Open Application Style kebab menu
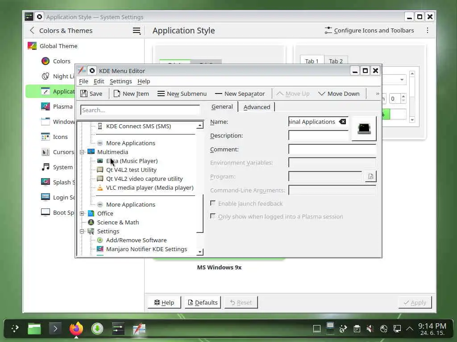The image size is (457, 342). tap(427, 31)
